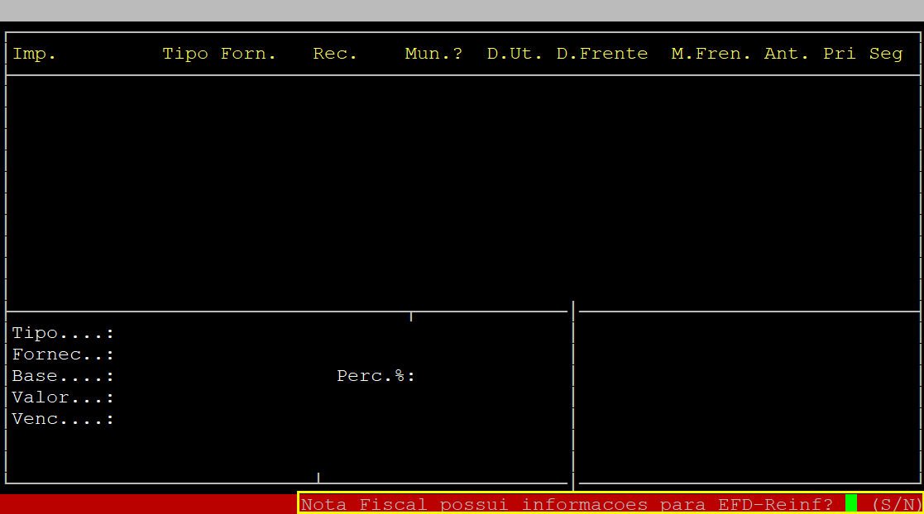Click the Ant. column header
The width and height of the screenshot is (924, 514).
(x=787, y=54)
